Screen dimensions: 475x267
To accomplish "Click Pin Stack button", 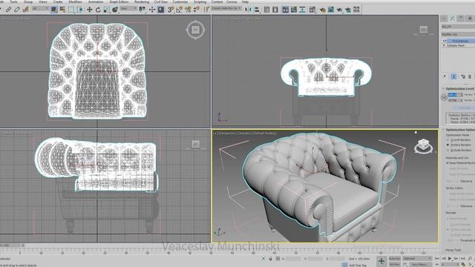I will coord(445,76).
